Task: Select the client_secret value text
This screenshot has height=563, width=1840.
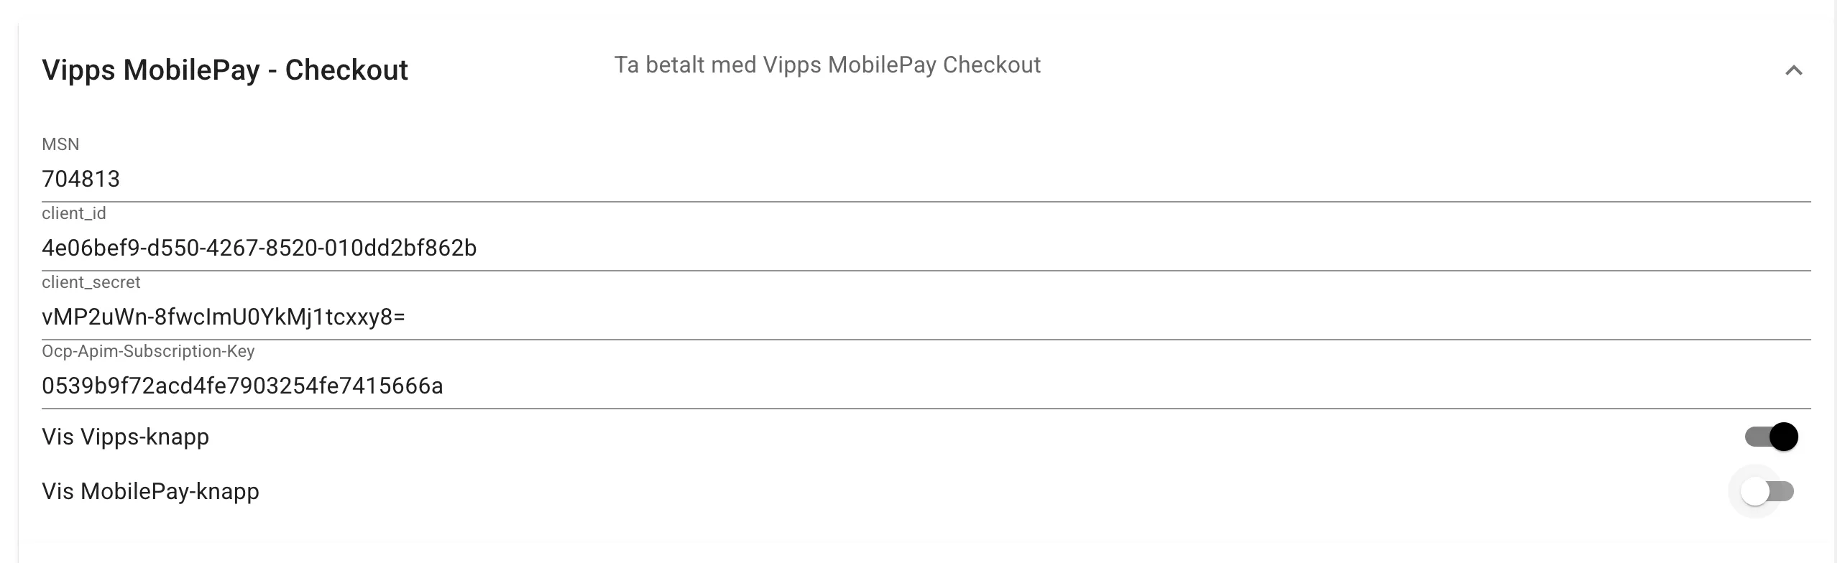Action: click(x=224, y=316)
